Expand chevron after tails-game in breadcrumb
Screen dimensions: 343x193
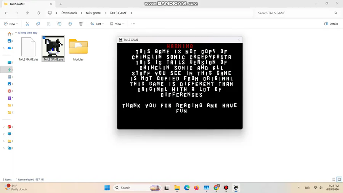[105, 13]
